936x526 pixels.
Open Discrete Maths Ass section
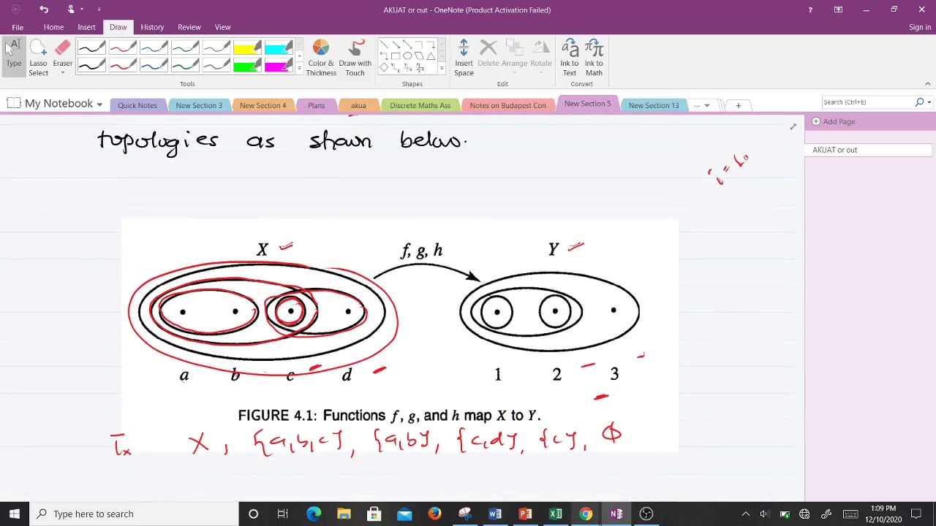[420, 105]
